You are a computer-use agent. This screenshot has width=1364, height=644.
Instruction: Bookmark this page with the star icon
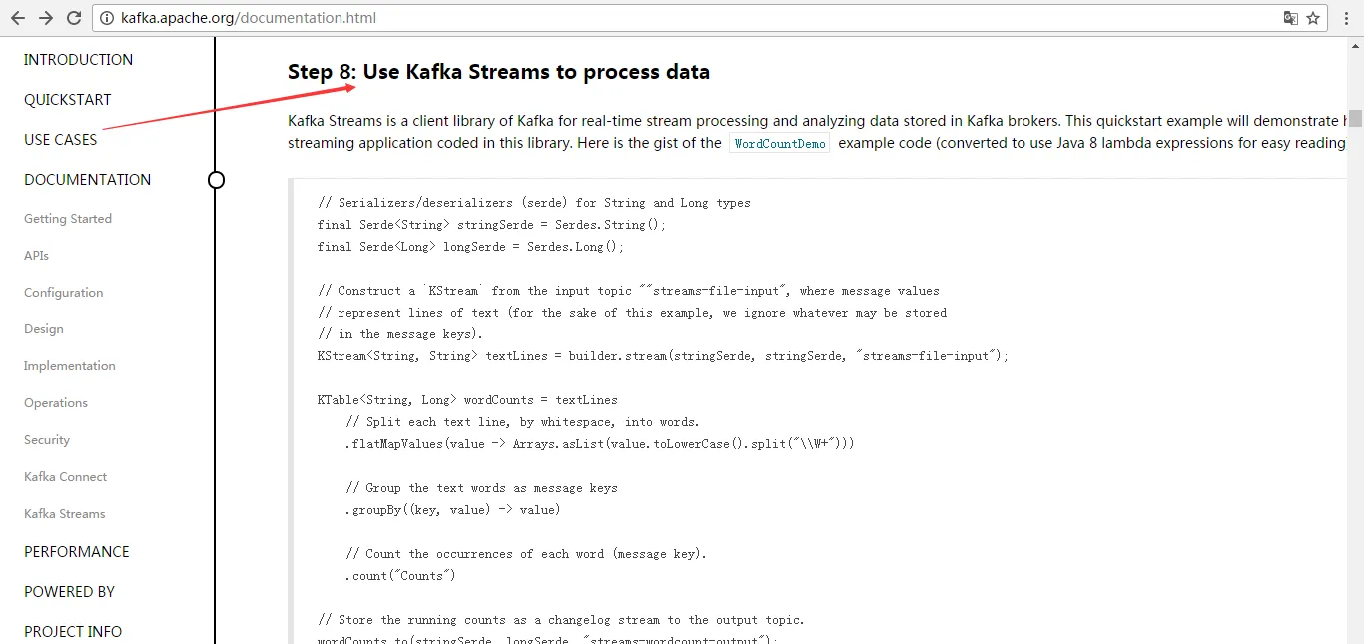click(x=1313, y=18)
